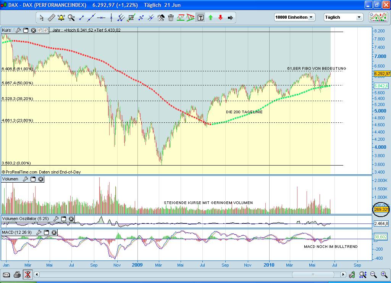The height and width of the screenshot is (283, 391).
Task: Open the alarm bell alert tool
Action: pos(61,18)
